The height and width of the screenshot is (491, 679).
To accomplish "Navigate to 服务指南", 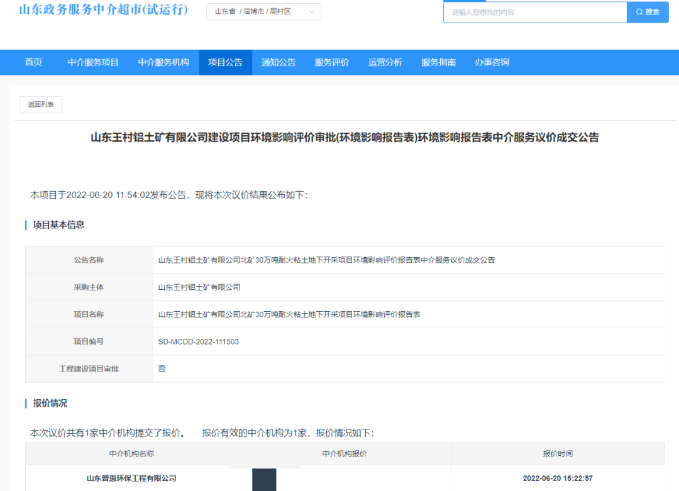I will 439,62.
